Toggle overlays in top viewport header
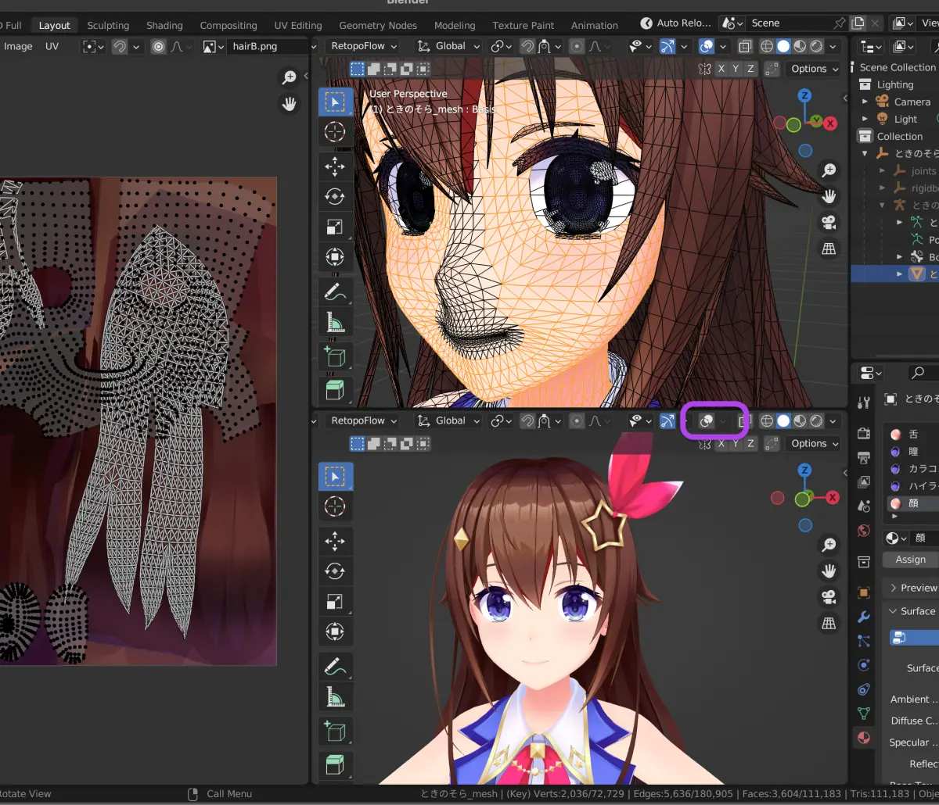Image resolution: width=939 pixels, height=805 pixels. pos(706,46)
